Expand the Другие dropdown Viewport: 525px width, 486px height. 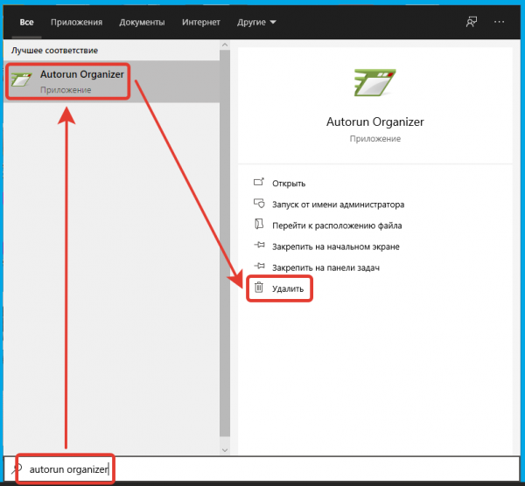[x=256, y=23]
